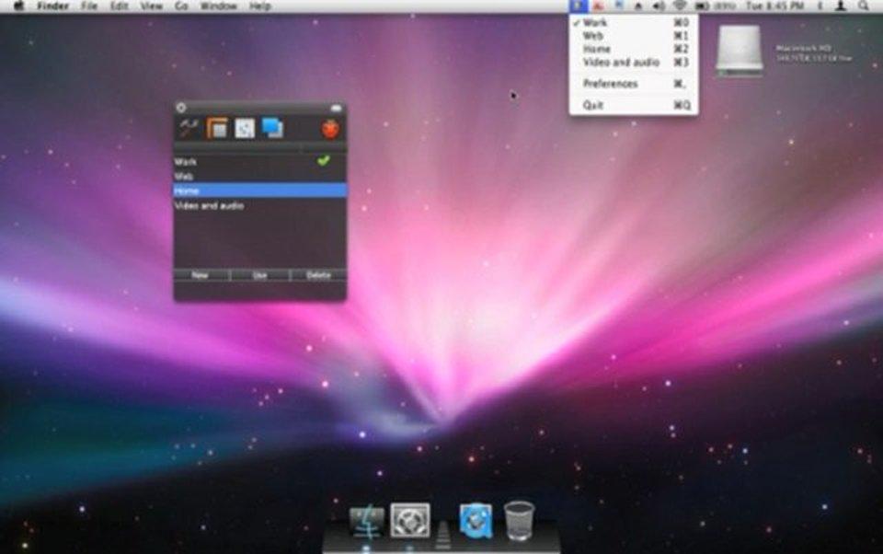Open Finder from the Dock
This screenshot has width=883, height=554.
point(366,521)
